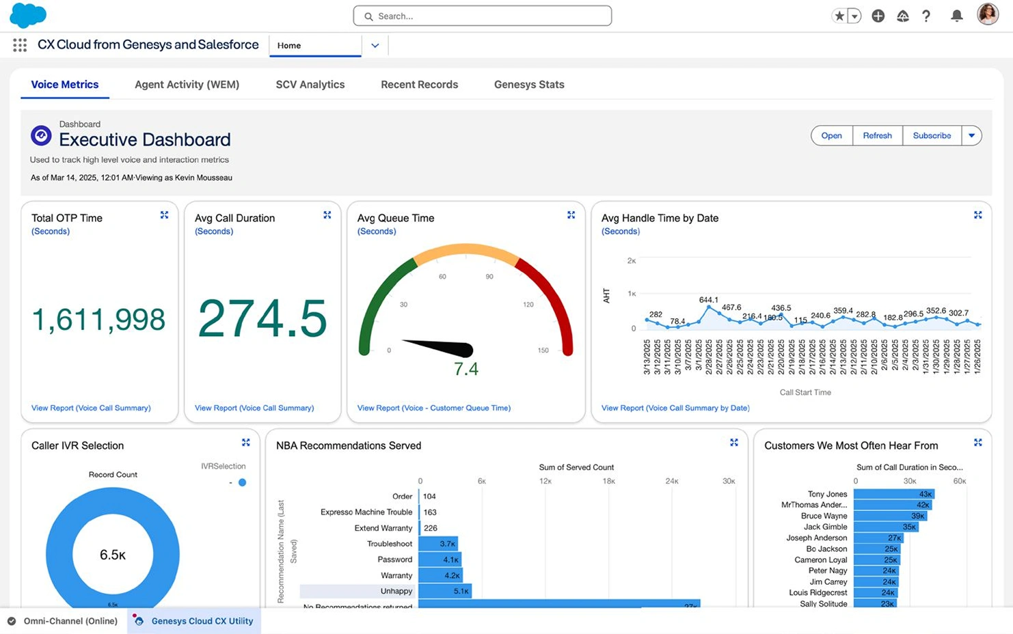Expand the dropdown arrow beside Subscribe

click(x=971, y=135)
